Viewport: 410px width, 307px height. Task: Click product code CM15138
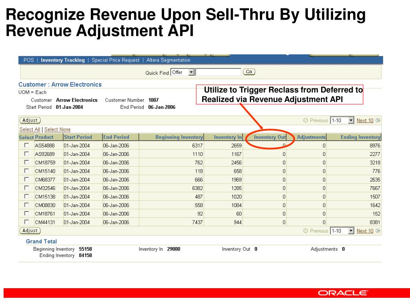(x=45, y=197)
